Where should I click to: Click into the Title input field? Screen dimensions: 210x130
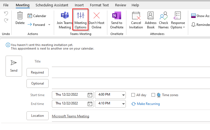pyautogui.click(x=131, y=62)
